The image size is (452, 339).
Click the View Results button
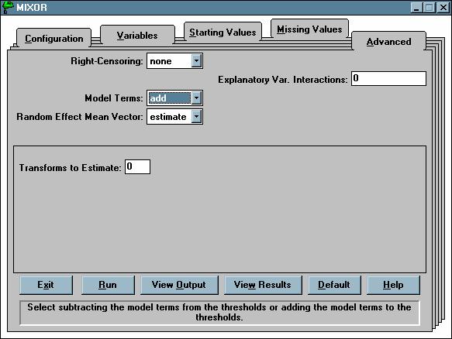tap(263, 285)
